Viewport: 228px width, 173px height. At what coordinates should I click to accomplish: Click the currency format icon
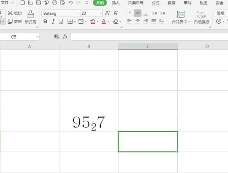[x=219, y=21]
